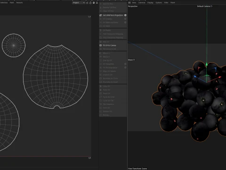Viewport: 226px width, 170px height.
Task: Open the Default Camera selector
Action: pyautogui.click(x=205, y=6)
